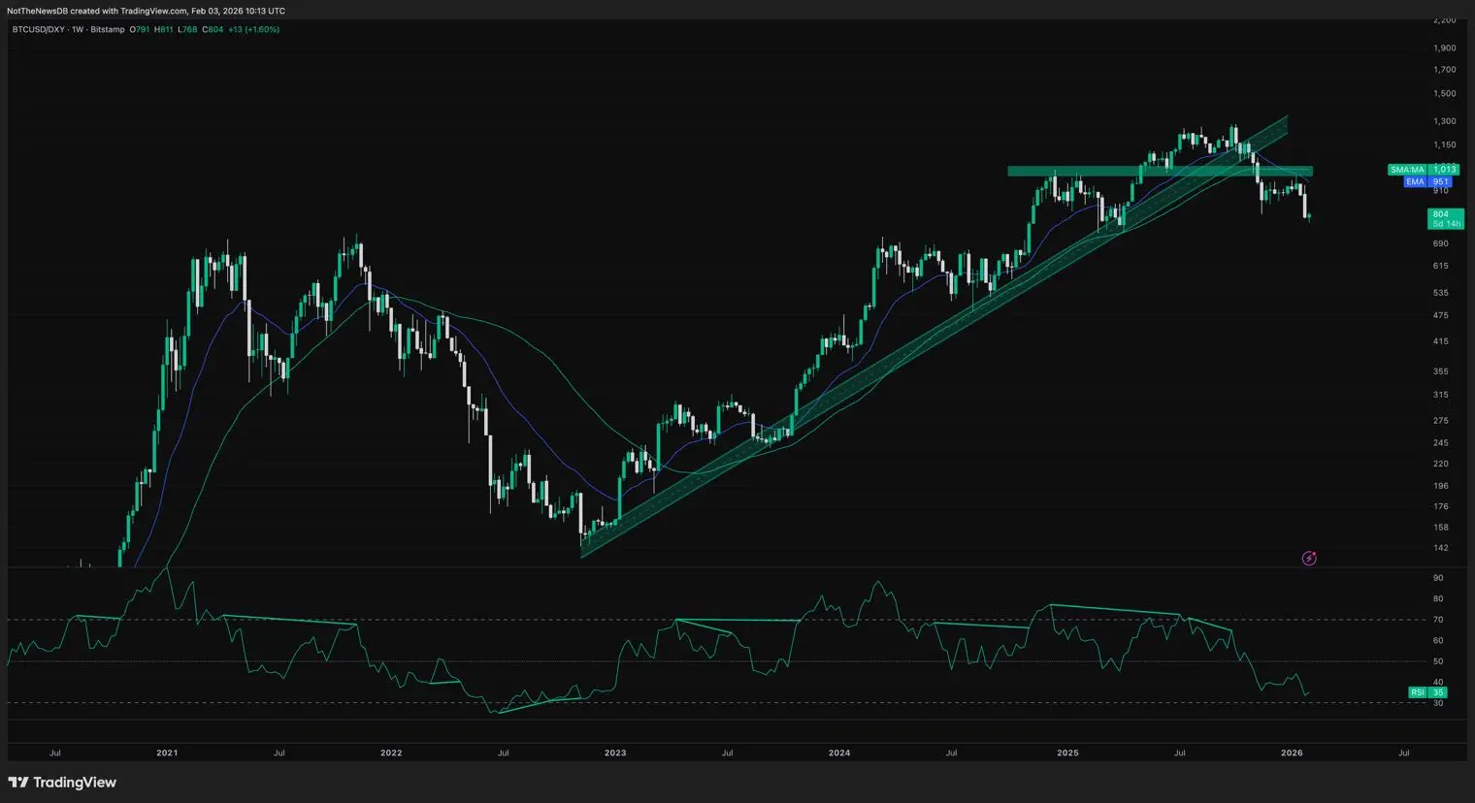Click the 690 price axis label

pos(1440,243)
